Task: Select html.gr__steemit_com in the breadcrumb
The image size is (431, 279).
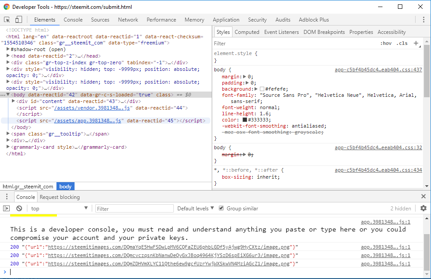Action: coord(28,186)
